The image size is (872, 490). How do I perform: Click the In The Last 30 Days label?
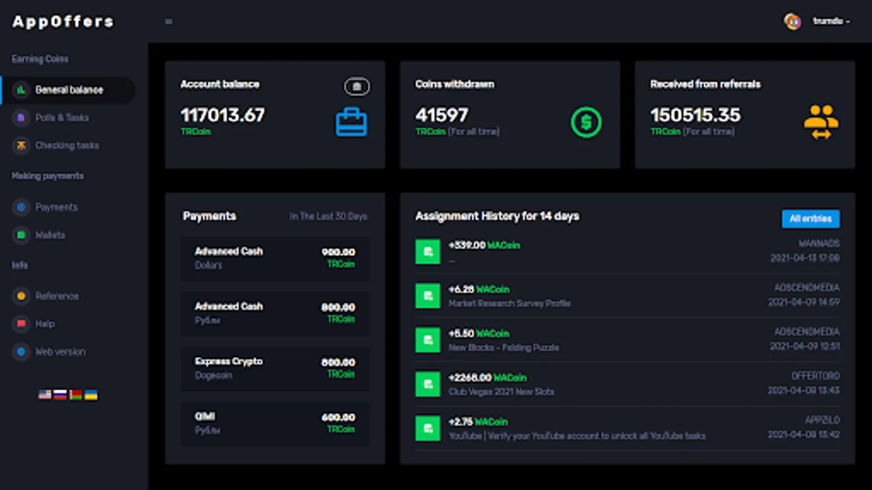click(328, 216)
